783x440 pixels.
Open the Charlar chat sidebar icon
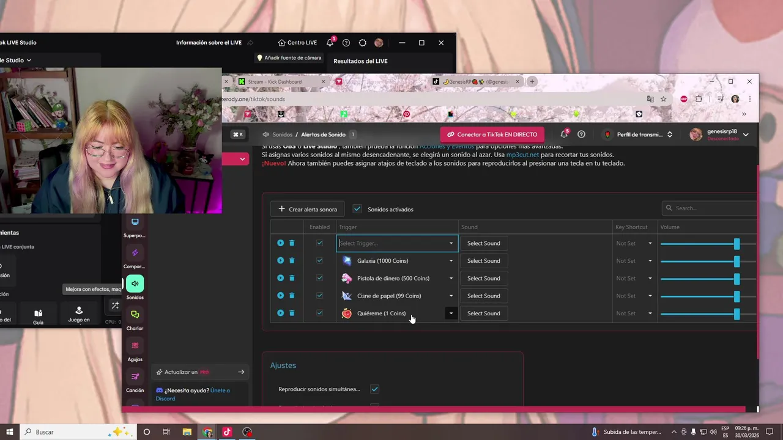[x=135, y=315]
